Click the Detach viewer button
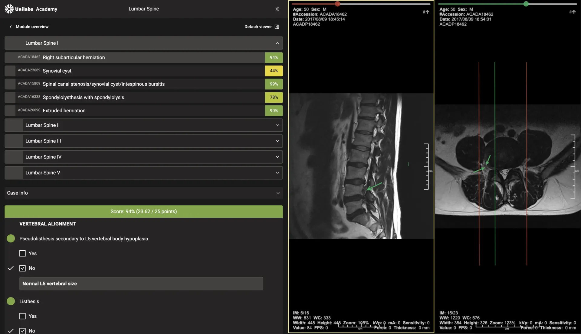The width and height of the screenshot is (581, 334). click(258, 27)
